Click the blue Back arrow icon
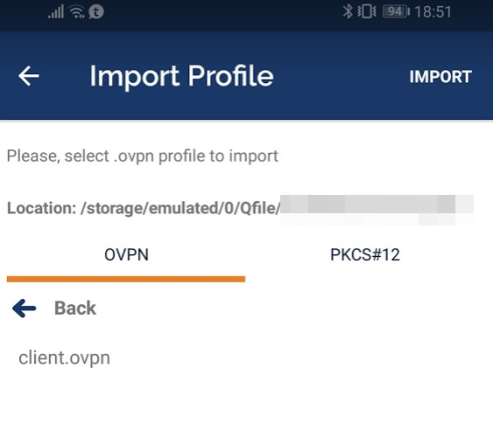 coord(25,309)
